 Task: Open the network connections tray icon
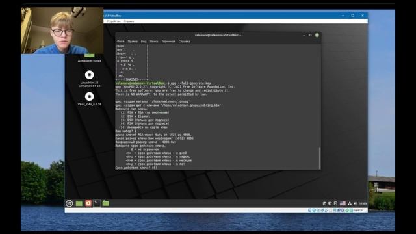pos(350,203)
